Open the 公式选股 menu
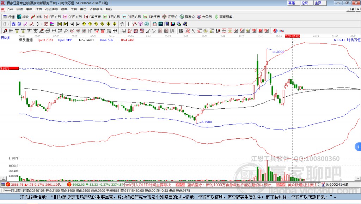This screenshot has height=204, width=361. click(x=51, y=10)
